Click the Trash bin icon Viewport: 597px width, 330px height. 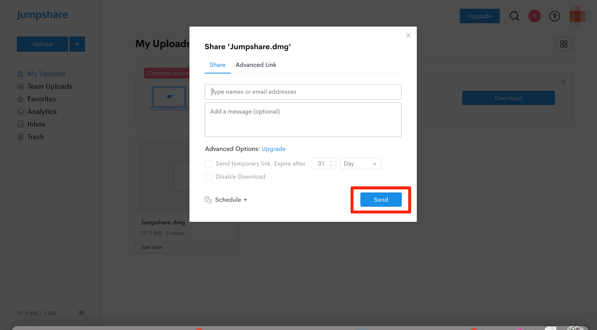20,137
